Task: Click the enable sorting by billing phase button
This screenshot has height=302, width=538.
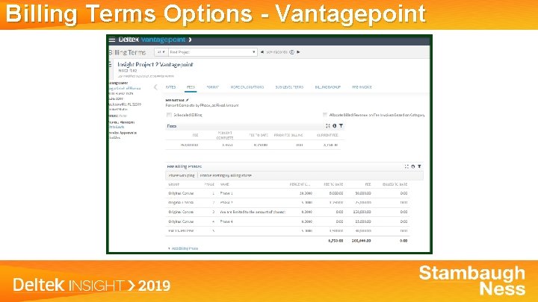Action: (x=226, y=175)
